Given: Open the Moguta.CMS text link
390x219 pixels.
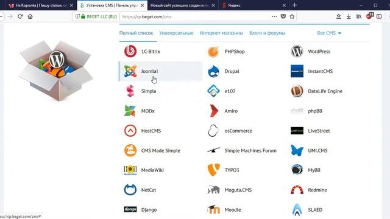Looking at the screenshot, I should pos(238,190).
